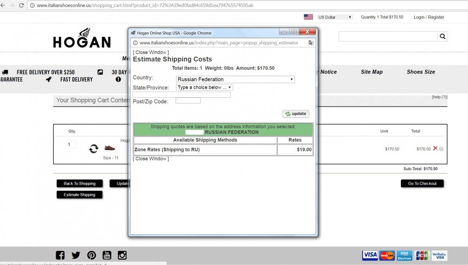The height and width of the screenshot is (265, 468).
Task: Open the YouTube icon link
Action: 107,255
